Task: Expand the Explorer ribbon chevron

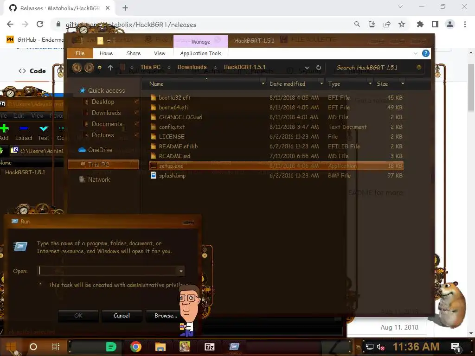Action: click(415, 54)
